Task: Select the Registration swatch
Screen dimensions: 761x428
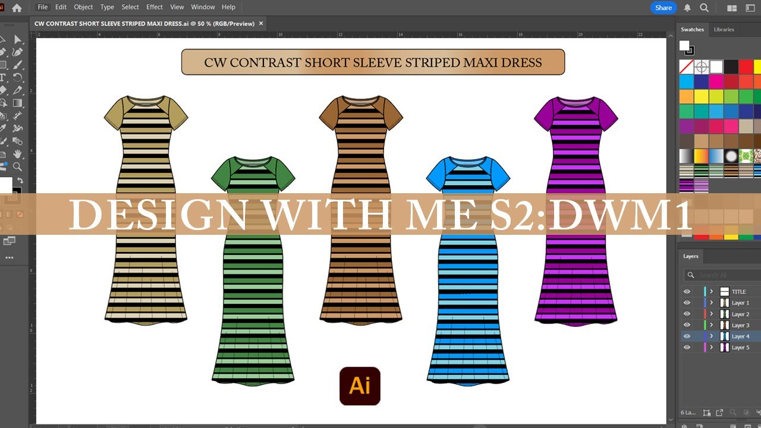Action: pos(702,67)
